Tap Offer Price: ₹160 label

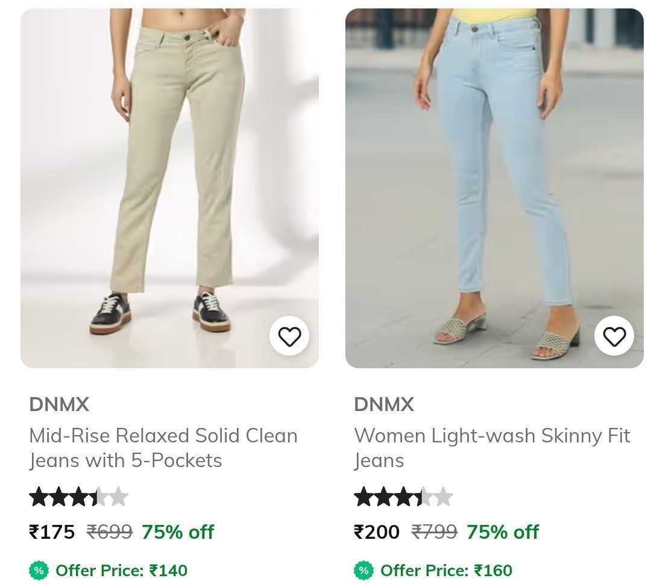click(x=446, y=570)
